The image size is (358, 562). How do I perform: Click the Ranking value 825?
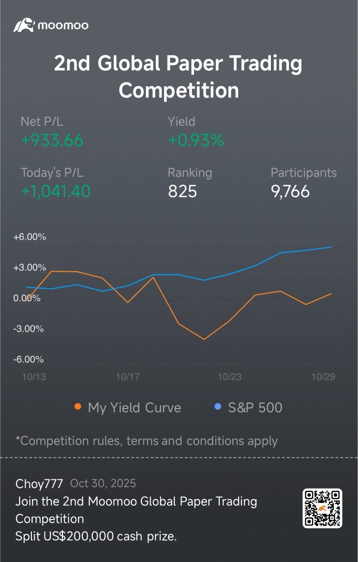[x=182, y=191]
